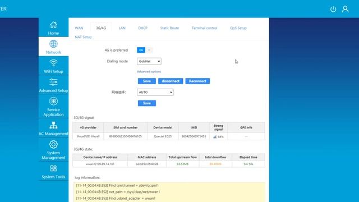Open the Home section icon

click(x=53, y=25)
